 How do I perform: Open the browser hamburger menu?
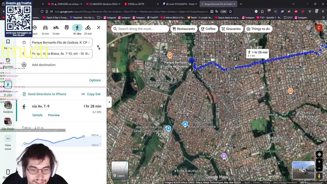pos(323,11)
